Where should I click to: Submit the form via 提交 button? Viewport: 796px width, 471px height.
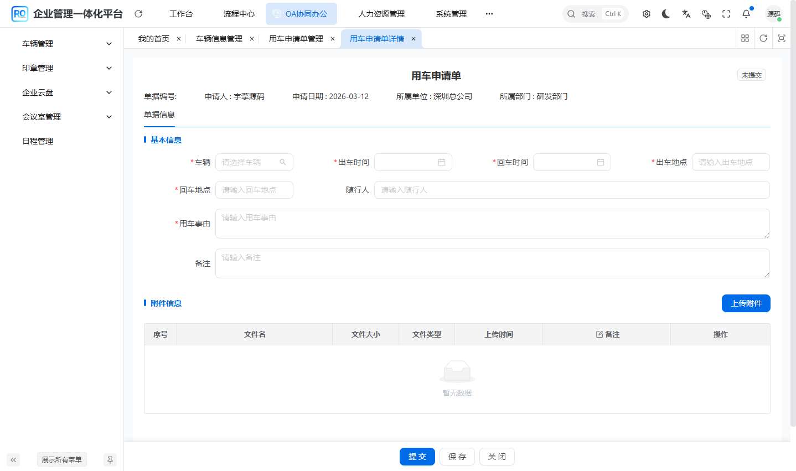(x=417, y=456)
